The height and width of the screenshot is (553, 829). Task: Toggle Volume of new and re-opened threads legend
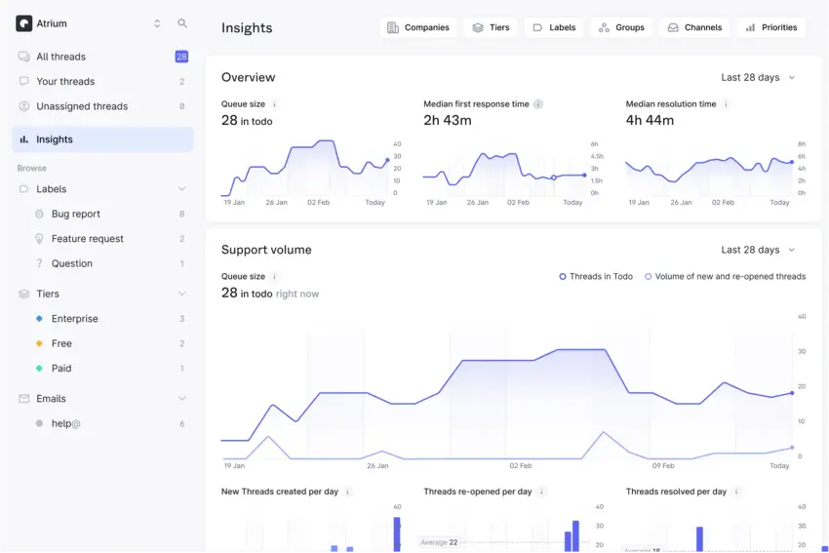point(725,277)
